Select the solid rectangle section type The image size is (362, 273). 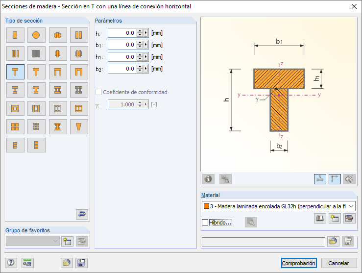coord(15,35)
